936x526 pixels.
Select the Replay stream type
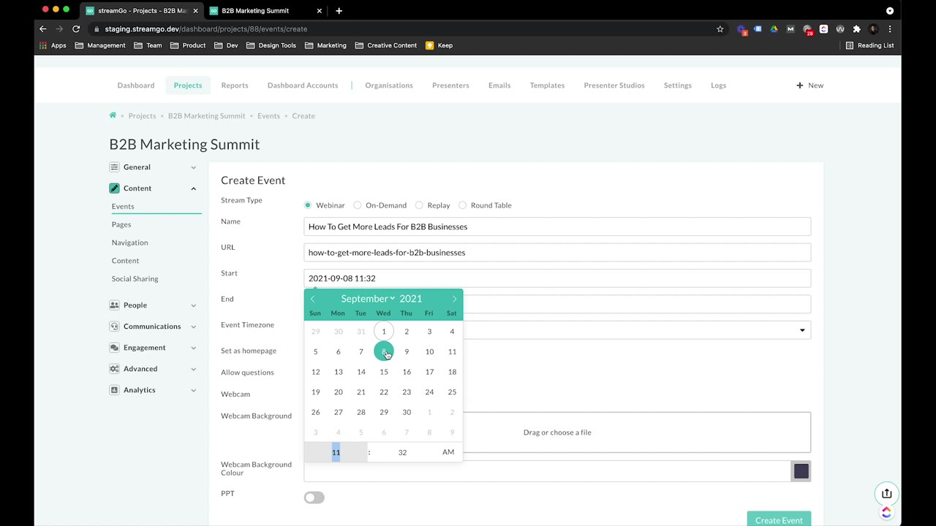(419, 205)
